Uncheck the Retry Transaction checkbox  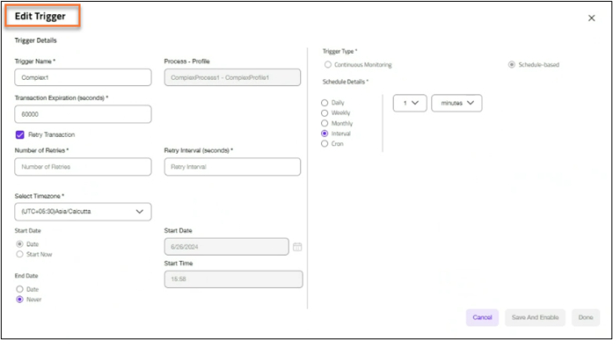point(20,134)
